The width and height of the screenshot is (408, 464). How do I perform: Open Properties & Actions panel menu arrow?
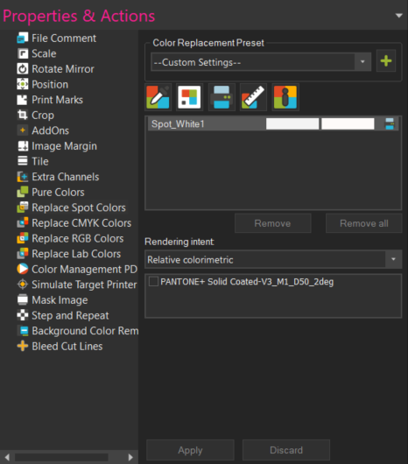(399, 16)
